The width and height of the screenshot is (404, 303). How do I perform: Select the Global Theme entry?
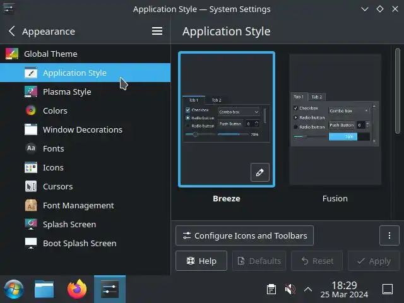point(85,54)
